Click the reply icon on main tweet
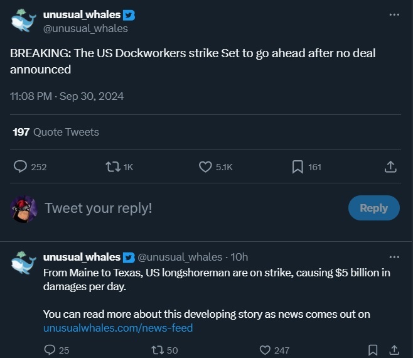Viewport: 413px width, 358px height. coord(21,166)
